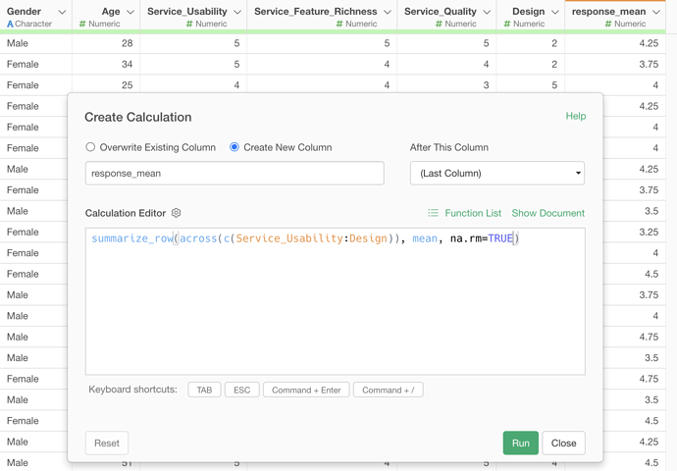Screen dimensions: 677x471
Task: Click Age column header
Action: (106, 15)
